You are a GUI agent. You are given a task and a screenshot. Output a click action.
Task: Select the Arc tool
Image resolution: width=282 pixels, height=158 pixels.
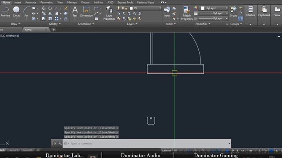(x=26, y=12)
